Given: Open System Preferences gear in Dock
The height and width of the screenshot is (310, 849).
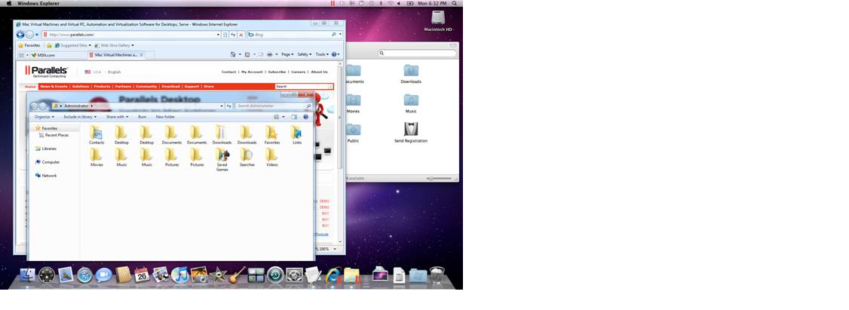Looking at the screenshot, I should (294, 275).
